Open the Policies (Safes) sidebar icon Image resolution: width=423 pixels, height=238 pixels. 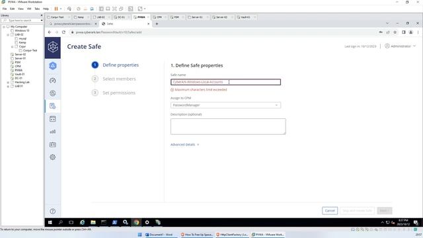(53, 106)
